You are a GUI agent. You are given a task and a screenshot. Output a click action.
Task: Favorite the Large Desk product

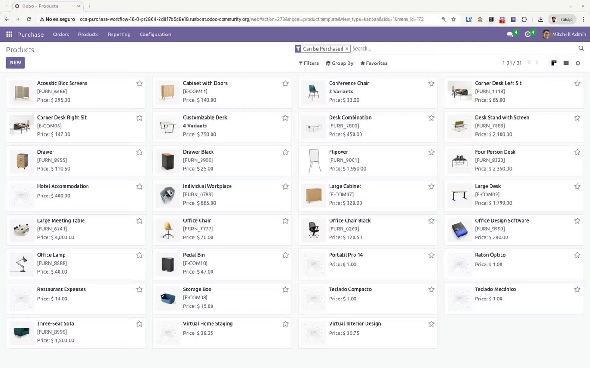click(x=577, y=186)
